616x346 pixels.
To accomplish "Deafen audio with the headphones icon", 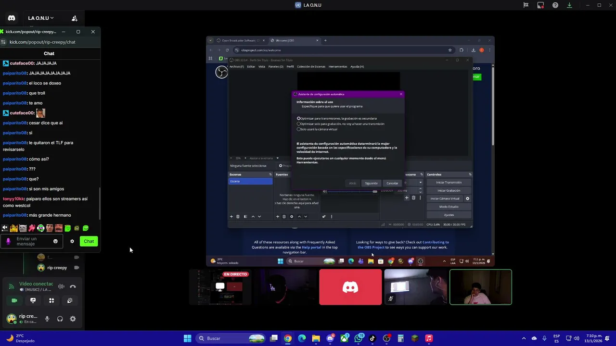I will coord(60,319).
